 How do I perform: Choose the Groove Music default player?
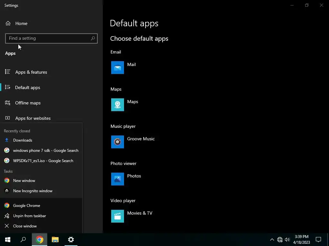coord(141,139)
